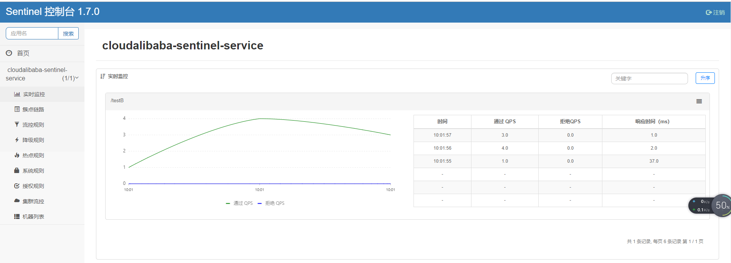Click the sort icon beside the 实时监控 header

(x=103, y=76)
